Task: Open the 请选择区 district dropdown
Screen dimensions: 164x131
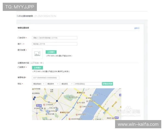Action: pos(67,84)
